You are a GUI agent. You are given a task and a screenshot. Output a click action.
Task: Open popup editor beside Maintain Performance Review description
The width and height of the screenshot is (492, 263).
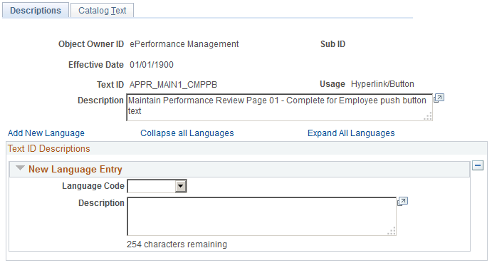pyautogui.click(x=439, y=98)
